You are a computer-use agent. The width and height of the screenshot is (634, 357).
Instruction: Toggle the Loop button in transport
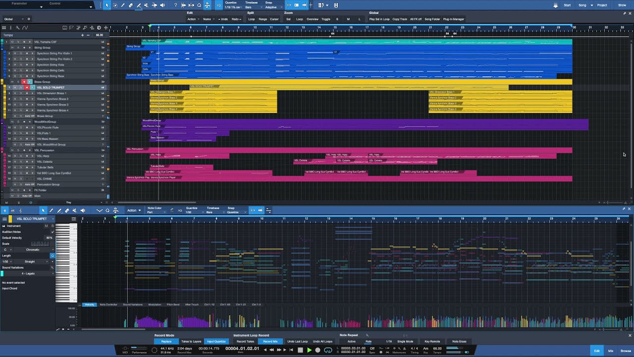[x=328, y=350]
